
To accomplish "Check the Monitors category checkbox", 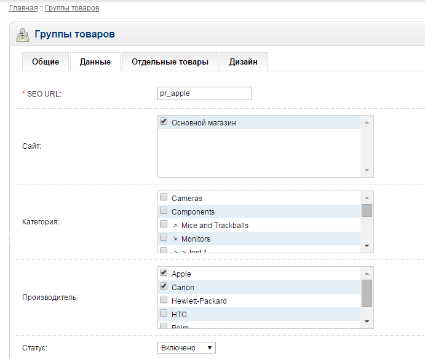I will [x=164, y=239].
